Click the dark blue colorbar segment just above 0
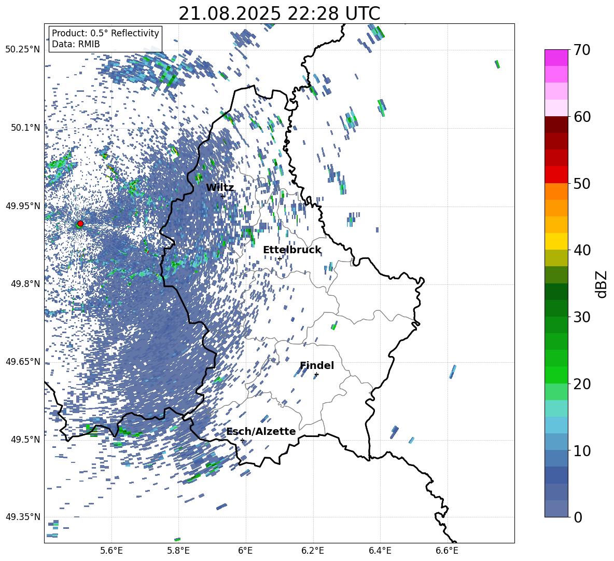Screen dimensions: 614x561 556,509
